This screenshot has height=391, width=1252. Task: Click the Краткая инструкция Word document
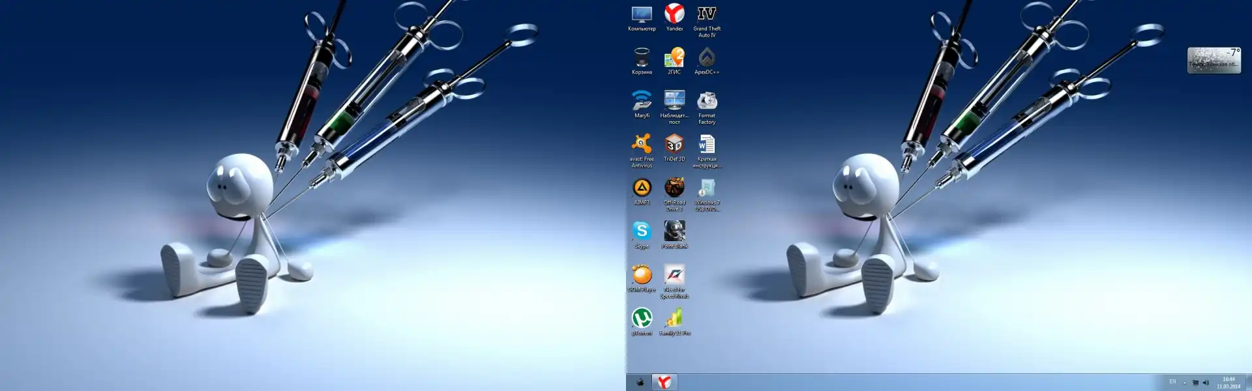click(x=707, y=145)
